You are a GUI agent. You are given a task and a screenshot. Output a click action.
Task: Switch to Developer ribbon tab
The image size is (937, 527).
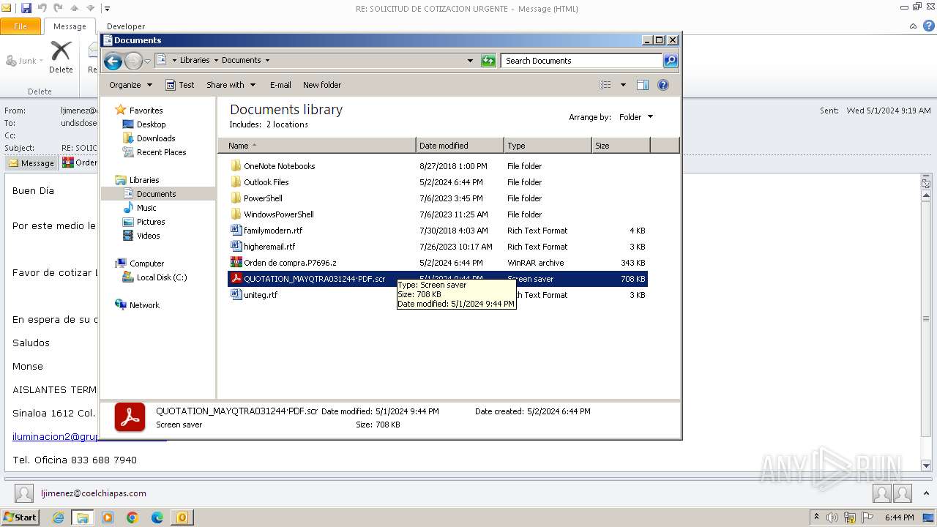tap(126, 26)
